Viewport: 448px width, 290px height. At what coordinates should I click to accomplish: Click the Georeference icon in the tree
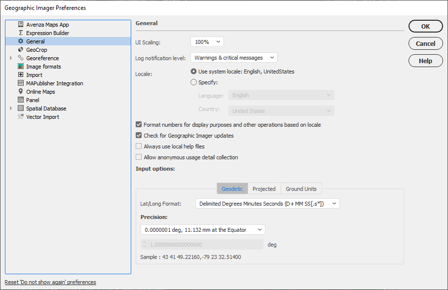(x=21, y=58)
